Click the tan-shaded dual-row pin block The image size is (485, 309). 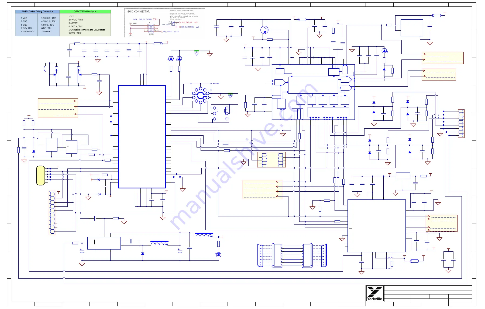coord(271,160)
